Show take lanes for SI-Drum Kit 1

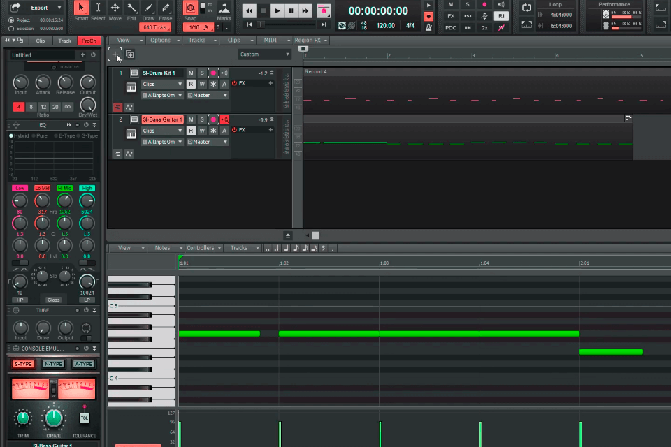[117, 108]
